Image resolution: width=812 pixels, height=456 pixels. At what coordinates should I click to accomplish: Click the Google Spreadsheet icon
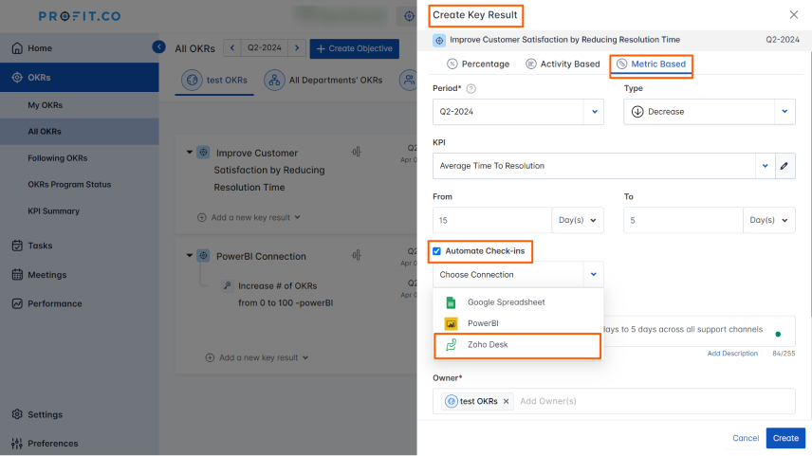451,302
